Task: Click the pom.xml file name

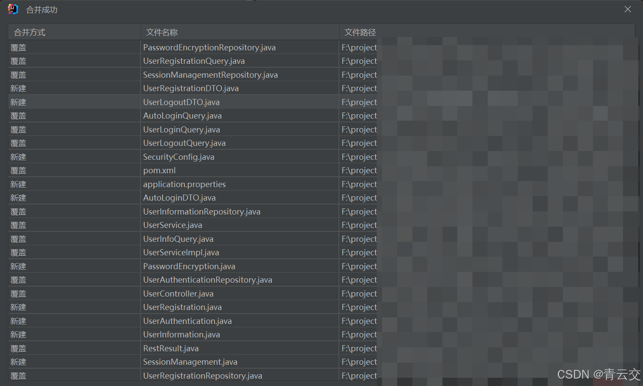Action: pos(160,171)
